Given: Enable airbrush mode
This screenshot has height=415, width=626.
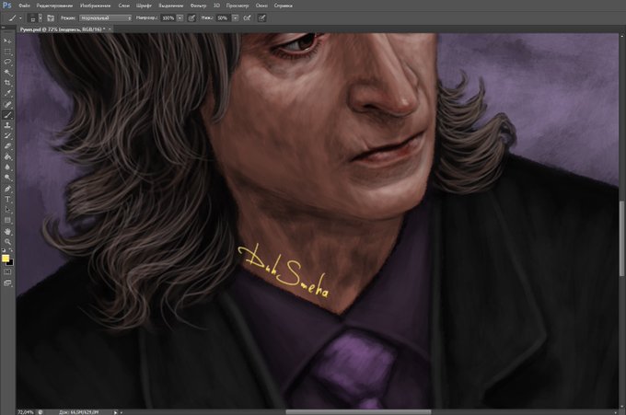Looking at the screenshot, I should tap(247, 18).
